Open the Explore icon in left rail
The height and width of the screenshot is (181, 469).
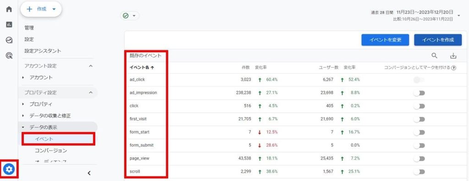(9, 40)
